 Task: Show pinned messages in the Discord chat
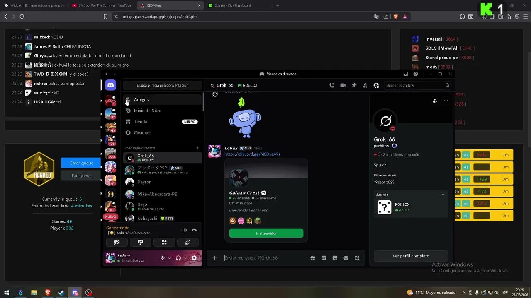tap(354, 85)
